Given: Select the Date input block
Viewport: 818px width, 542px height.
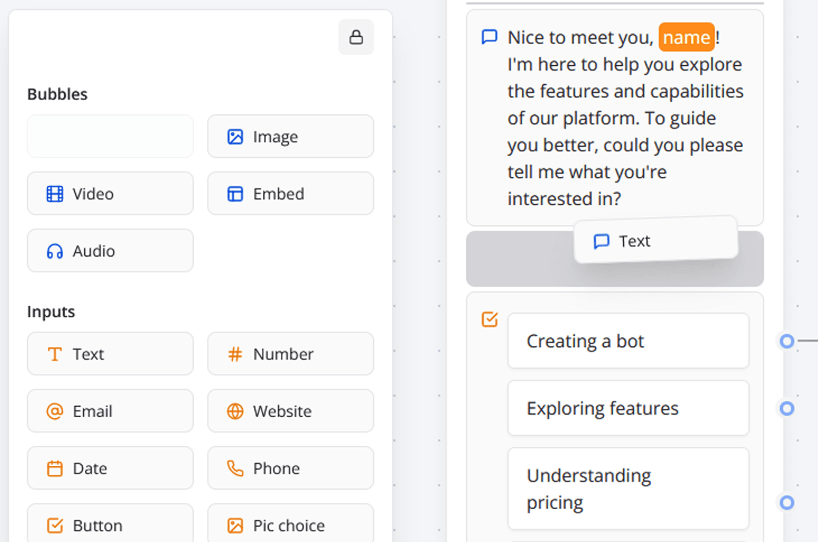Looking at the screenshot, I should [110, 468].
